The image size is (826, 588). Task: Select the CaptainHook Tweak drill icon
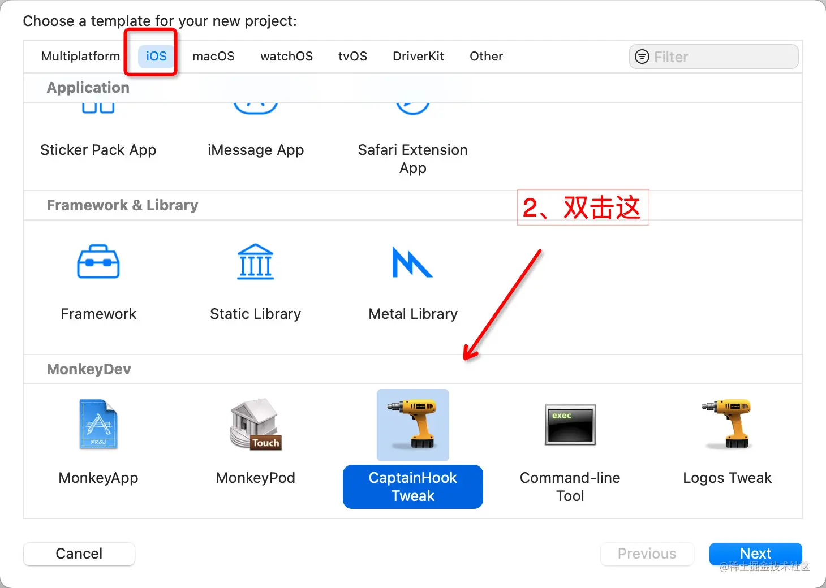point(413,425)
